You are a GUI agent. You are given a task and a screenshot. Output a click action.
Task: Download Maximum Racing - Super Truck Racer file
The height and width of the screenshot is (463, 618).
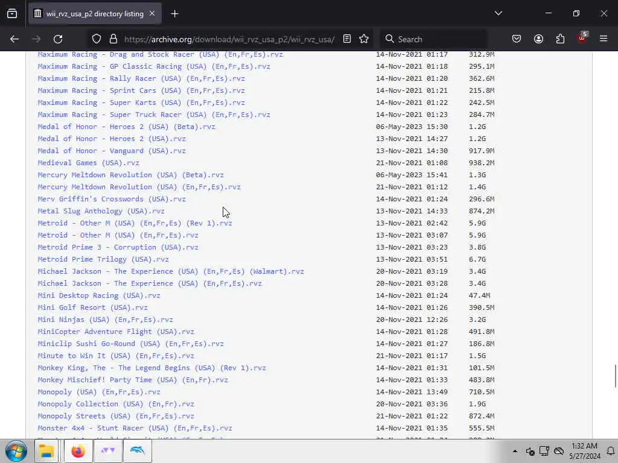(x=154, y=115)
